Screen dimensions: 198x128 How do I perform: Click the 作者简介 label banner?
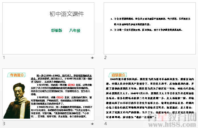pos(16,75)
